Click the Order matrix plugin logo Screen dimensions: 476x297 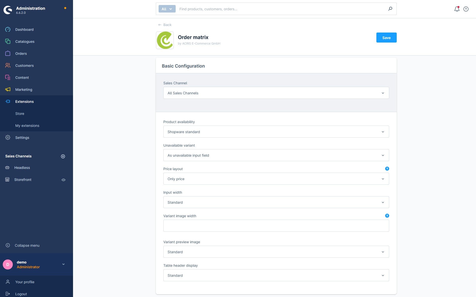[165, 40]
